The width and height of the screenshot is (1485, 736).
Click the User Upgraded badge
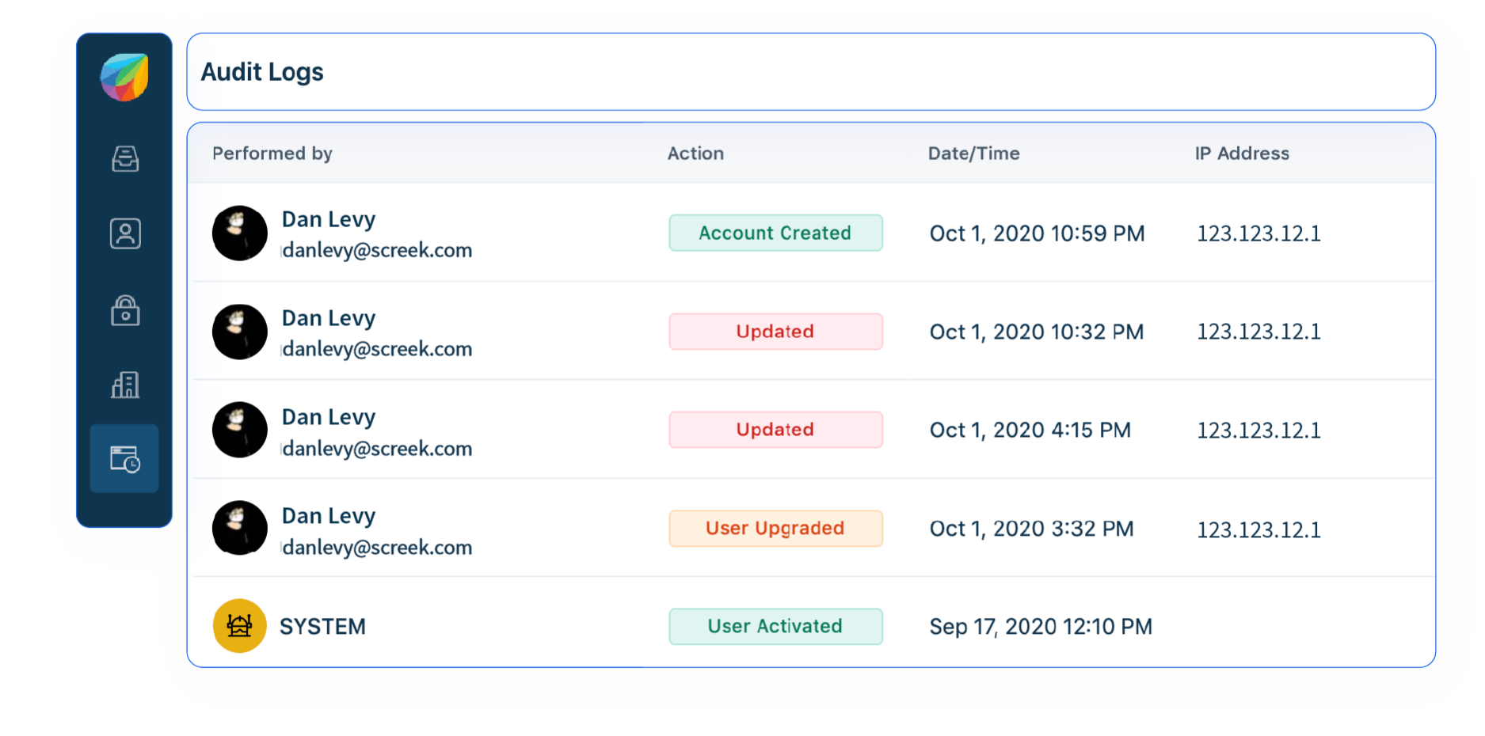[x=775, y=528]
